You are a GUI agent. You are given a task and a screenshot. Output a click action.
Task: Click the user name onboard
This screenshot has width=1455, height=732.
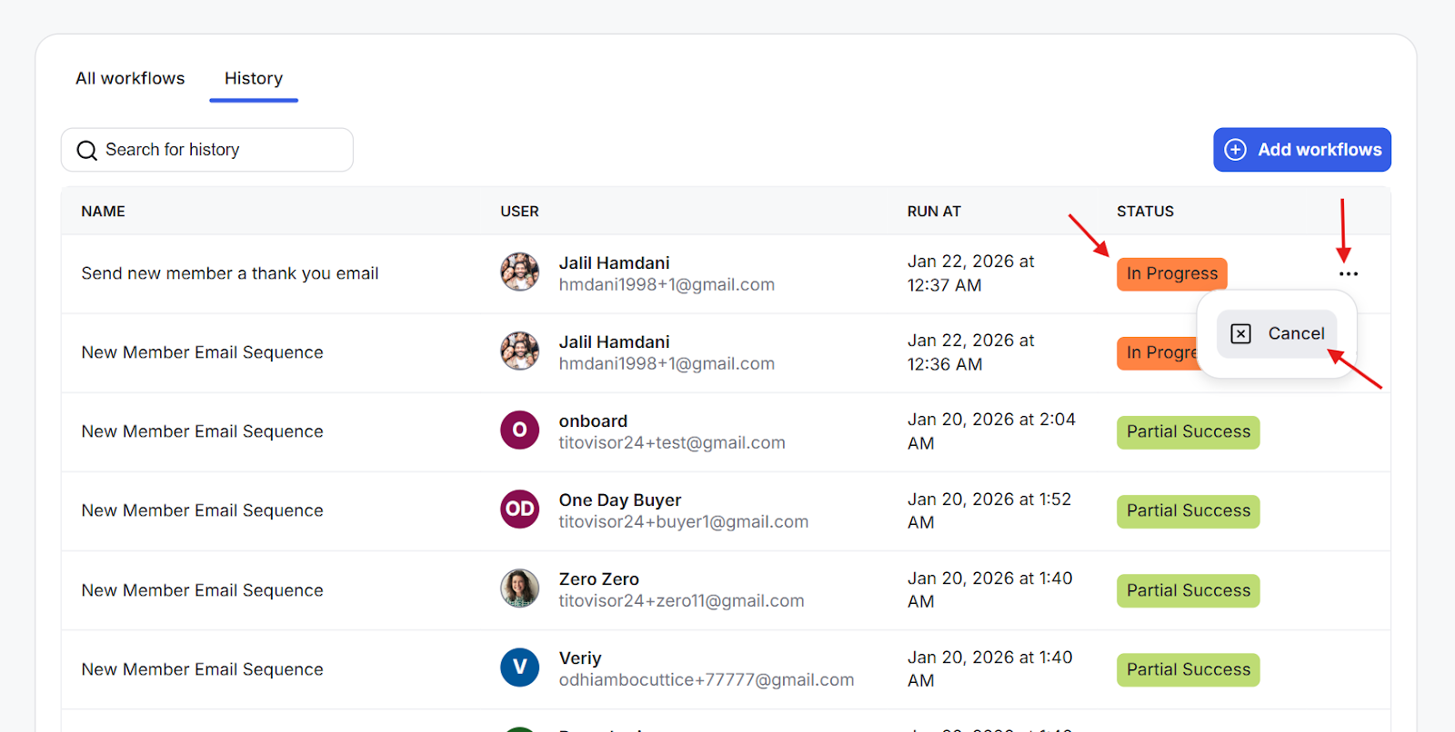593,420
